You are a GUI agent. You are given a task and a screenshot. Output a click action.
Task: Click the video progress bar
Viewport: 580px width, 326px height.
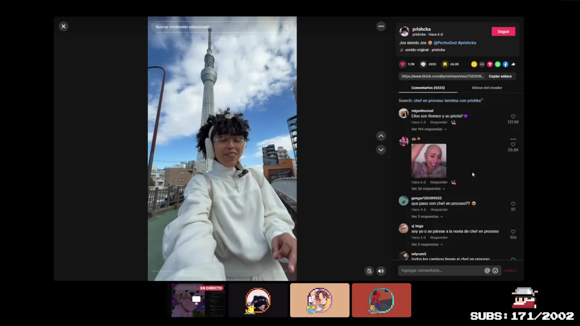click(222, 271)
